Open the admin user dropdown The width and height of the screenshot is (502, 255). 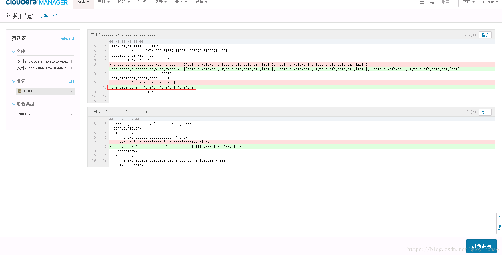491,2
